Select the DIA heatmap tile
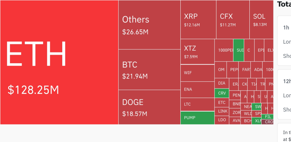Image resolution: width=291 pixels, height=142 pixels. 222,83
